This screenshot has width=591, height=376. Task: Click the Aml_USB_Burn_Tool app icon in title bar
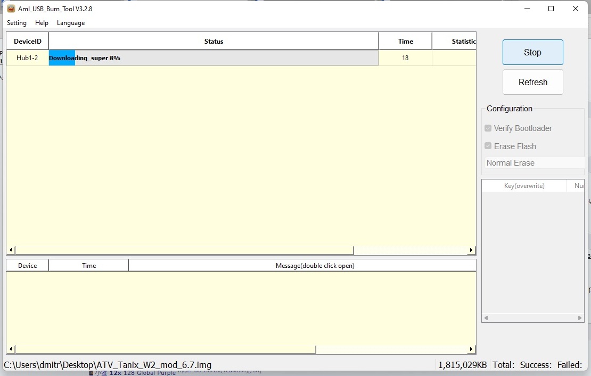point(11,9)
